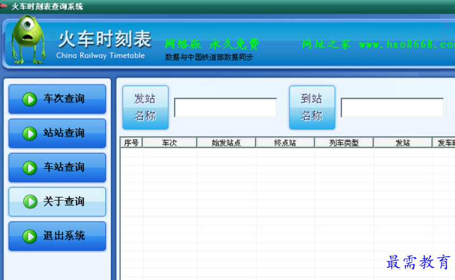
Task: Click the red train icon in title bar
Action: 3,6
